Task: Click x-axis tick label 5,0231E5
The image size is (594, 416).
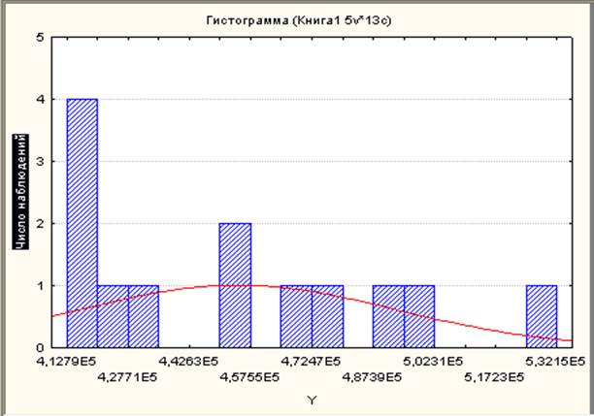Action: [433, 361]
